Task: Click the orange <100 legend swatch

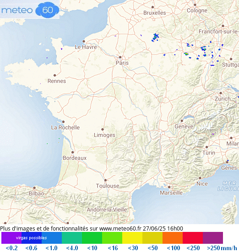Action: [x=173, y=238]
